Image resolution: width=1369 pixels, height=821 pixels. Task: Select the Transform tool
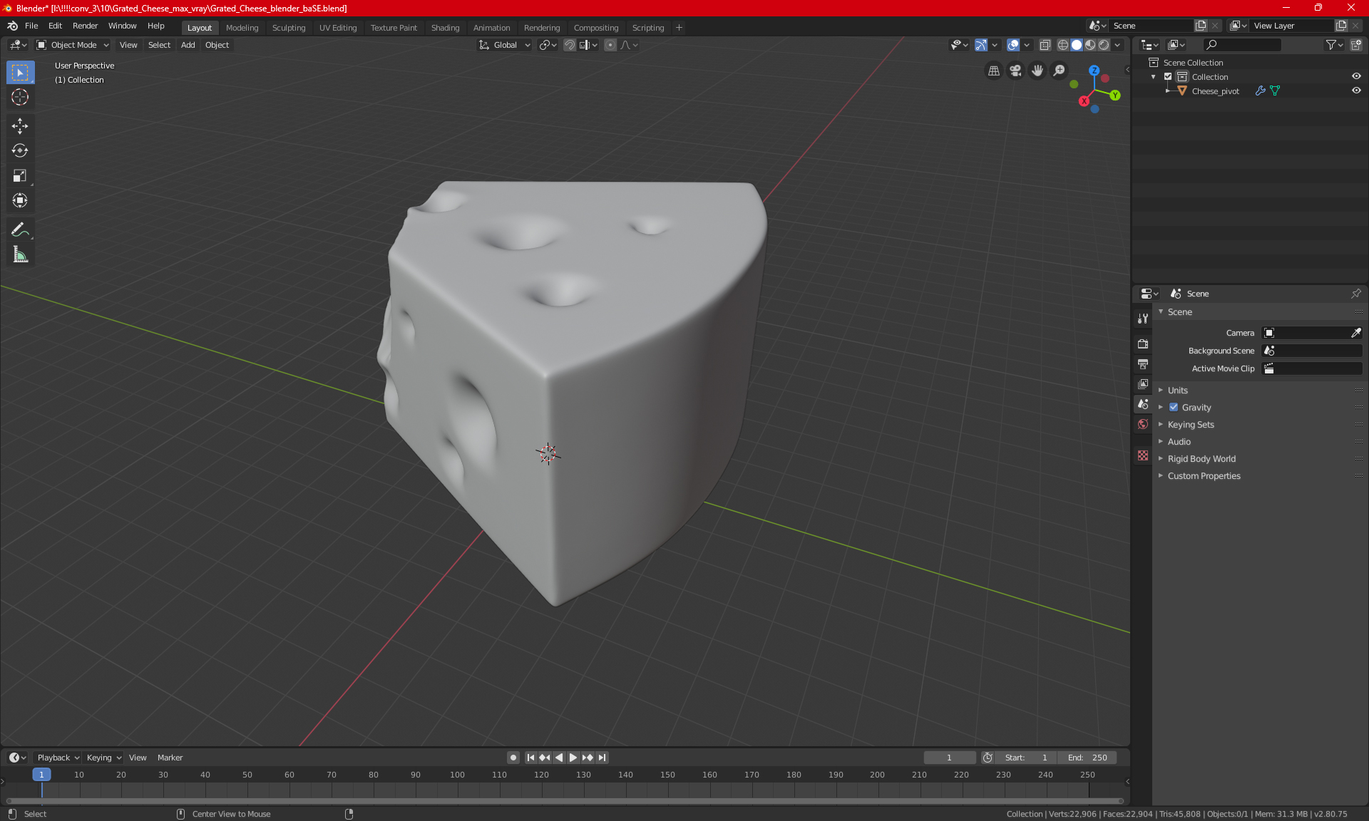tap(20, 200)
